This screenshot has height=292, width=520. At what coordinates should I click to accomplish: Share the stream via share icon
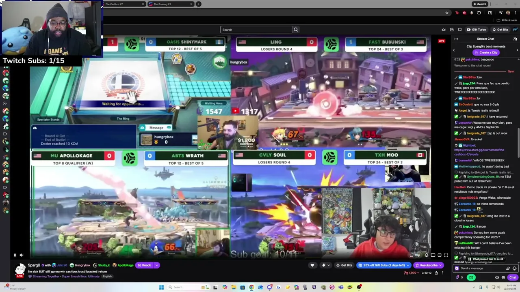436,273
